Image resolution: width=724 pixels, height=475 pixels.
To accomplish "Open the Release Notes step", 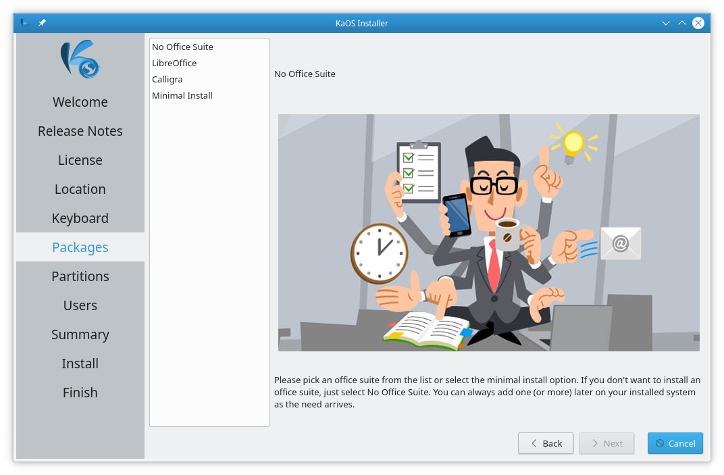I will pyautogui.click(x=80, y=130).
